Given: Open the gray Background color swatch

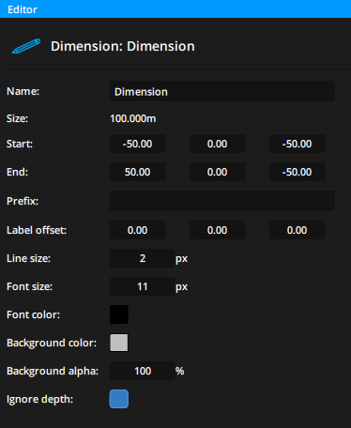Looking at the screenshot, I should [x=119, y=343].
